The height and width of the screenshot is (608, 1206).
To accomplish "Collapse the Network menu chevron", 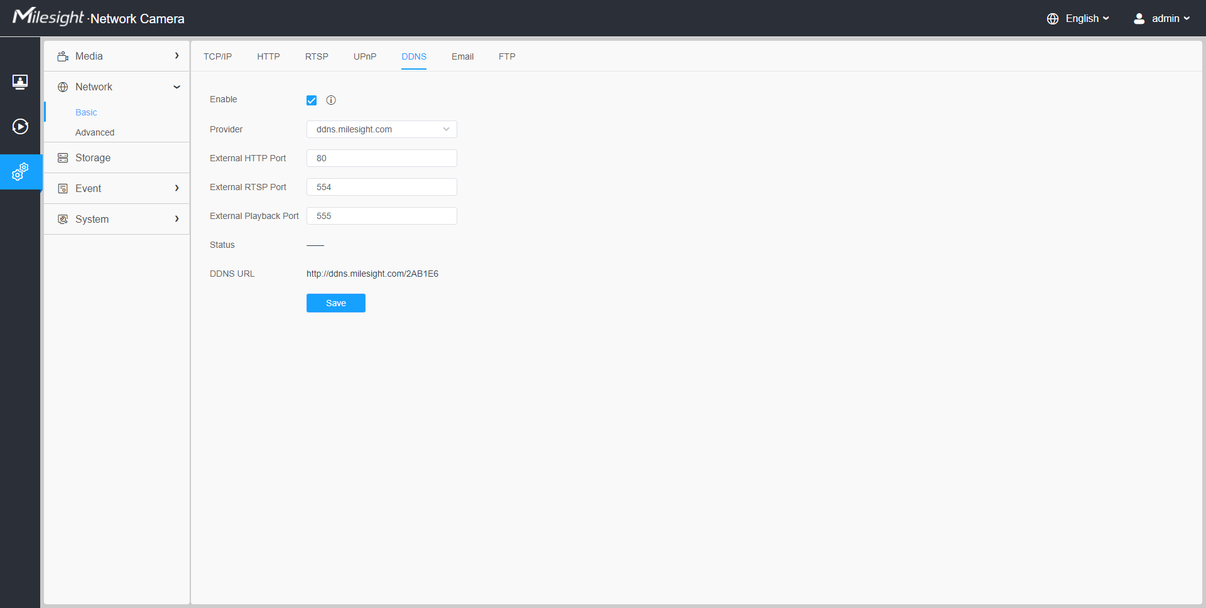I will [177, 87].
